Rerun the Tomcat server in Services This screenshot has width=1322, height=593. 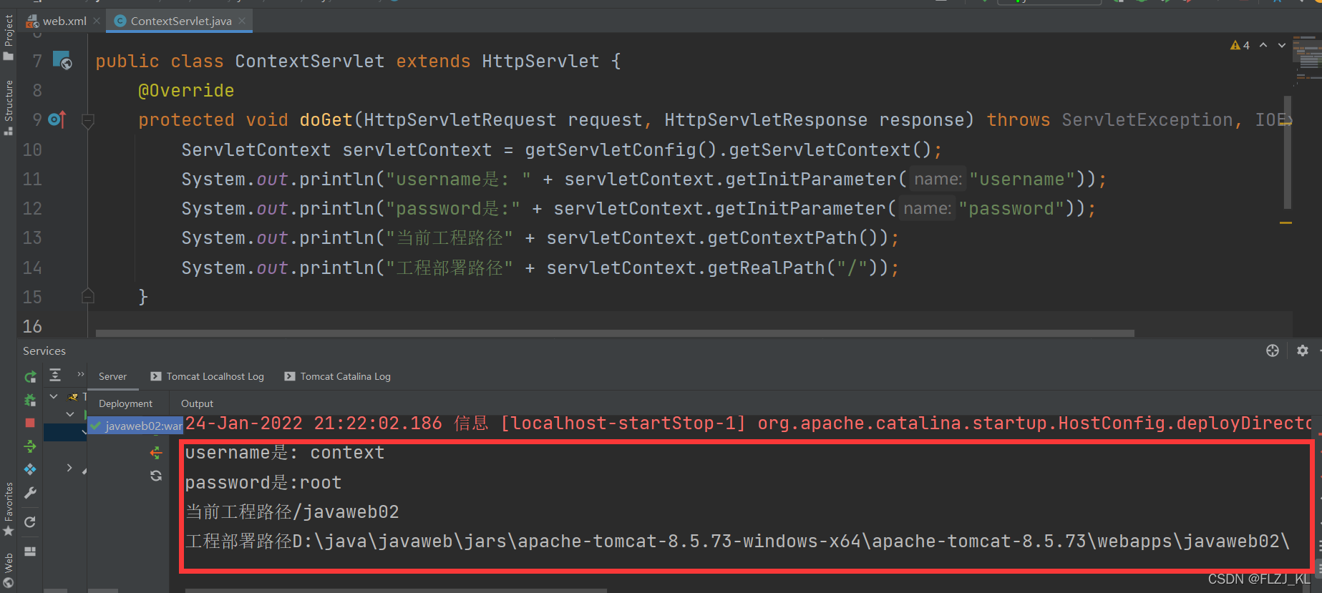[x=30, y=376]
